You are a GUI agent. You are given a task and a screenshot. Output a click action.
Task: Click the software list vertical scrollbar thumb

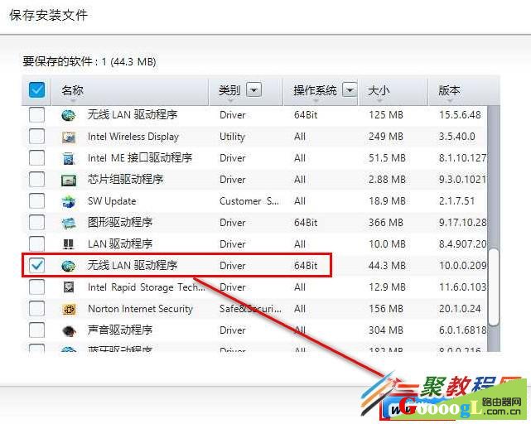494,287
